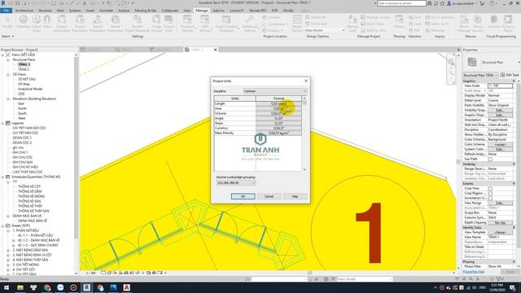Switch to the Annotate ribbon tab

tap(106, 11)
